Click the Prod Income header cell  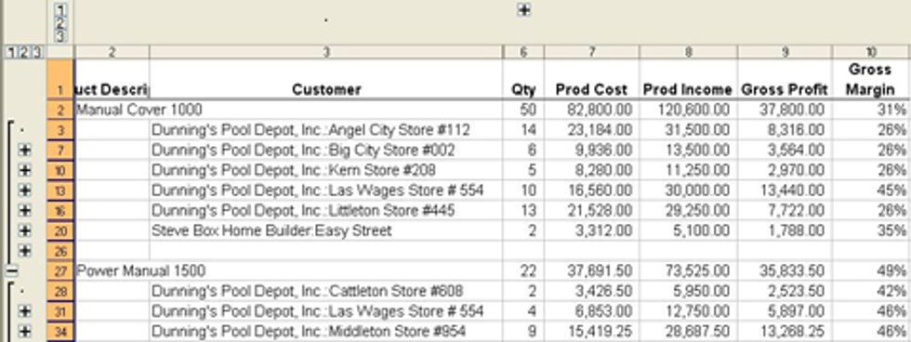coord(689,80)
